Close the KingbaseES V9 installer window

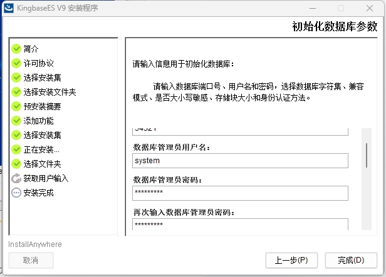(370, 8)
